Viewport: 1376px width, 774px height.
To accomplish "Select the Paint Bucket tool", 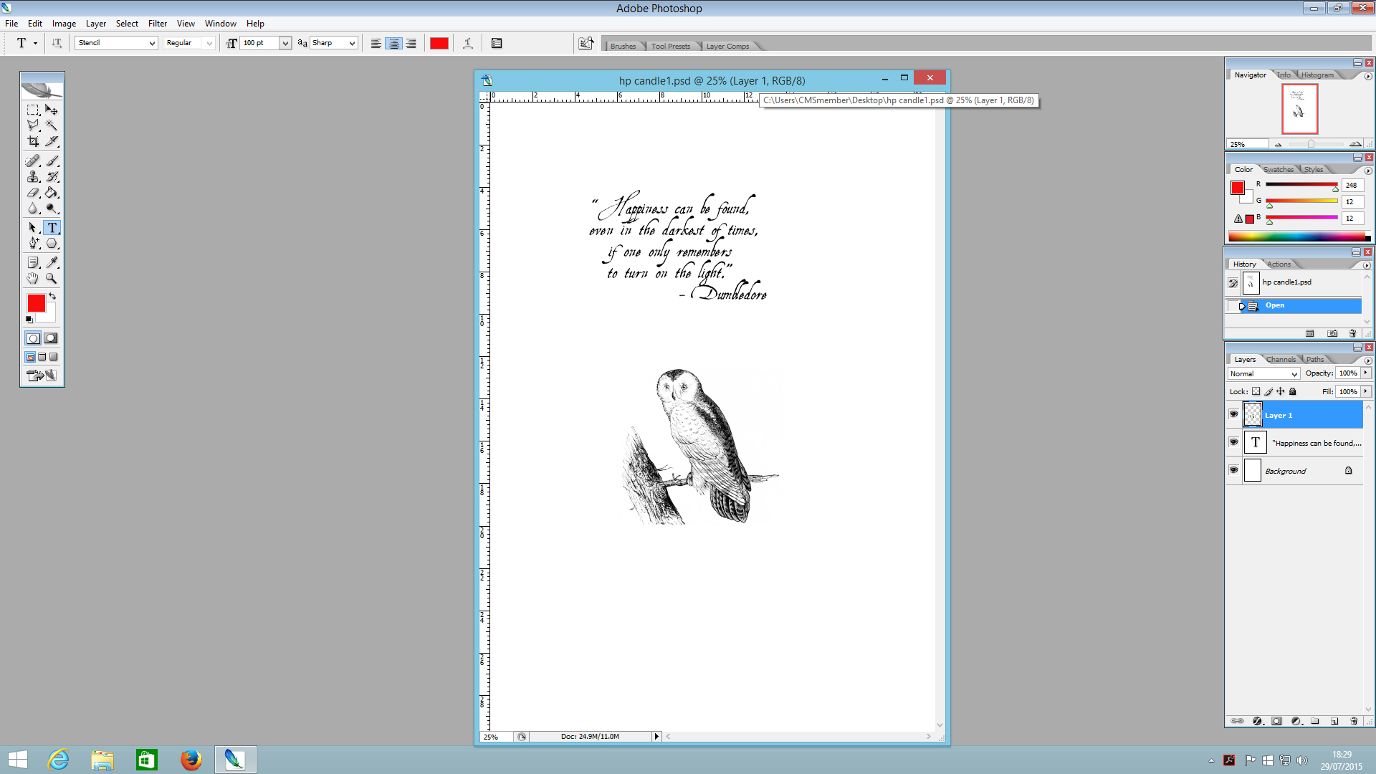I will (52, 192).
